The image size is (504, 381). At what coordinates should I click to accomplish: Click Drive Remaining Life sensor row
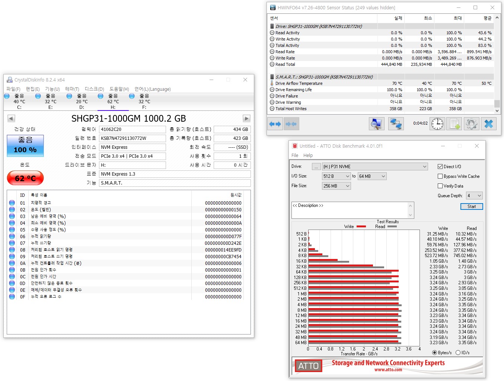[381, 90]
